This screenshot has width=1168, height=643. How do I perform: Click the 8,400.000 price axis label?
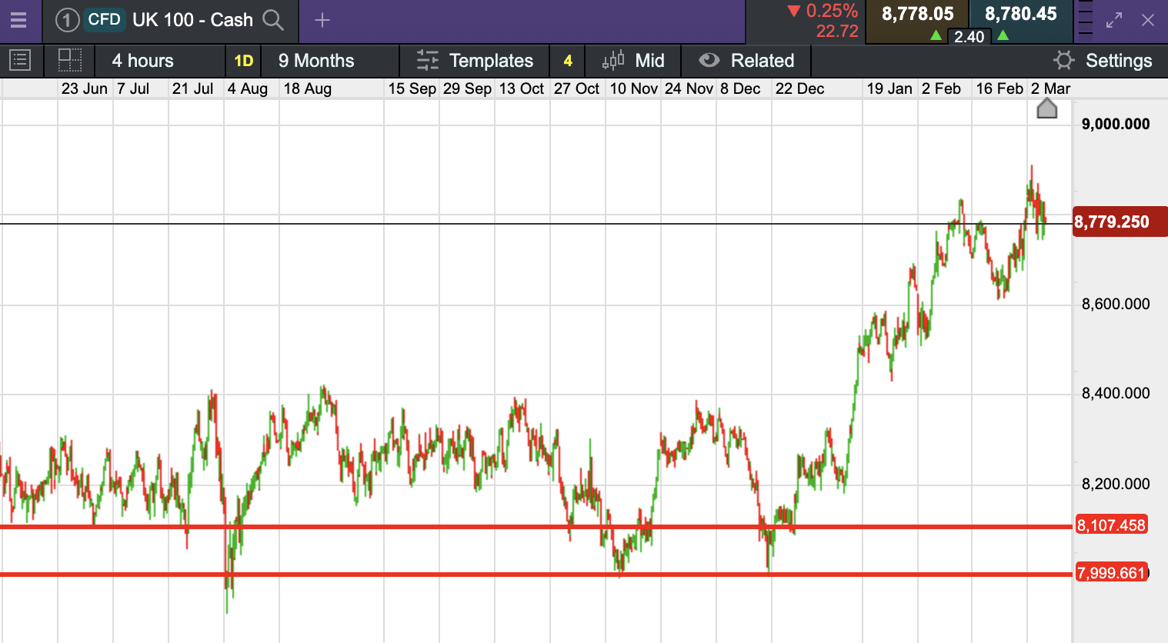click(1116, 394)
